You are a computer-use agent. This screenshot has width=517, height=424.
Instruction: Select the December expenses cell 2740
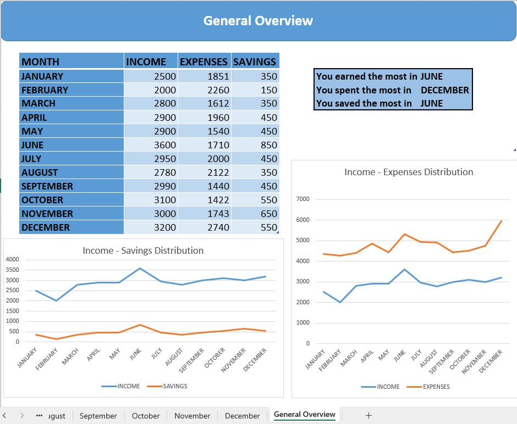[x=204, y=227]
